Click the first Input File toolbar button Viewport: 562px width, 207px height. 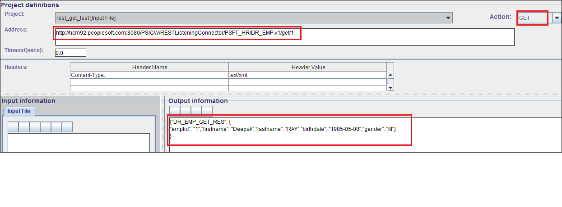13,127
